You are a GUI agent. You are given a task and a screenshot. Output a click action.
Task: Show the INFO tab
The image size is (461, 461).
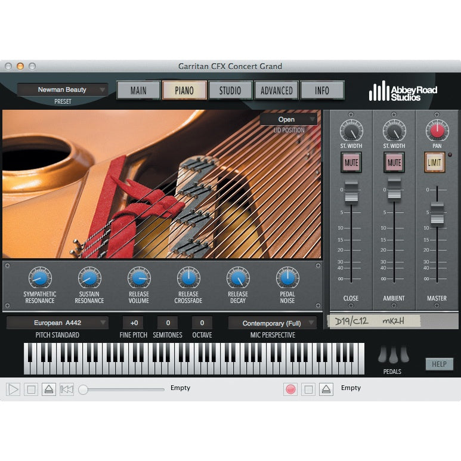pyautogui.click(x=322, y=90)
